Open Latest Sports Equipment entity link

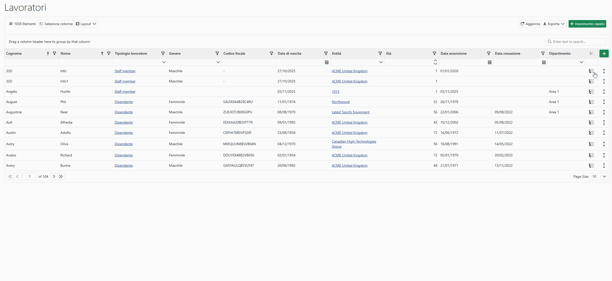coord(350,112)
